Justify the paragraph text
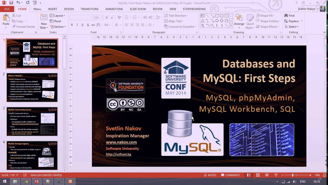The height and width of the screenshot is (185, 328). [x=143, y=25]
